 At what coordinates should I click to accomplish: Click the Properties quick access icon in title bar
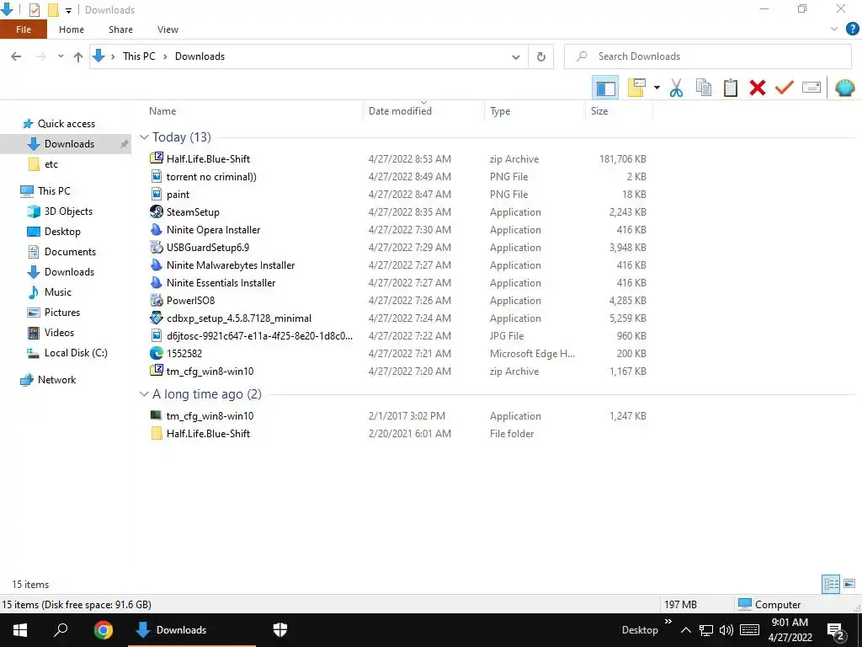click(34, 10)
